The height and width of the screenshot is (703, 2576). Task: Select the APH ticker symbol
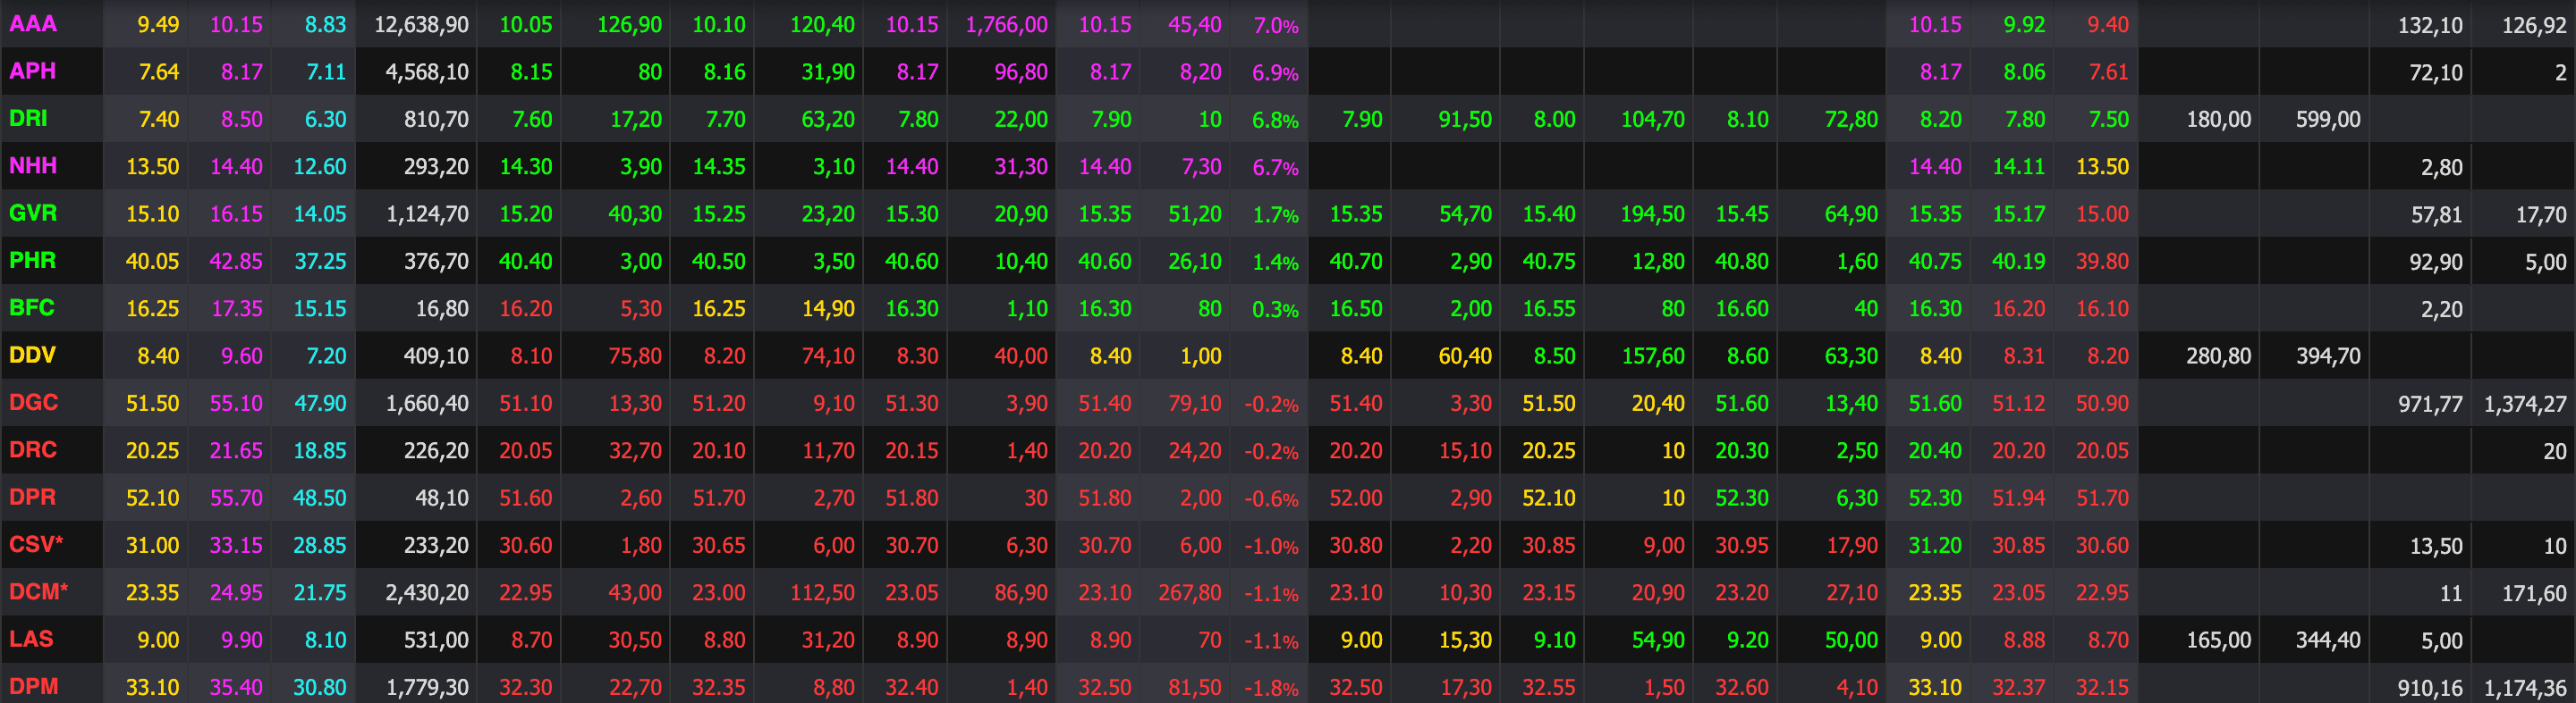tap(32, 71)
